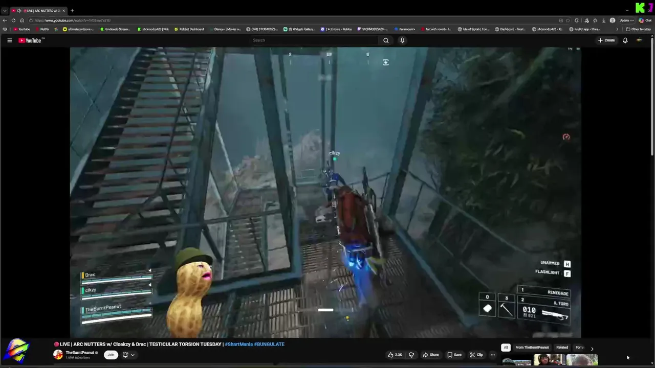Open the first related video thumbnail

[x=516, y=361]
